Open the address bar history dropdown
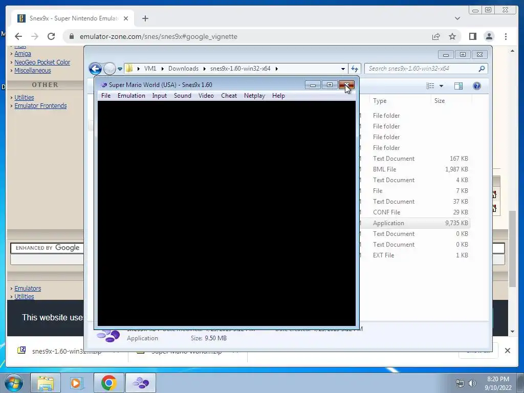This screenshot has width=524, height=393. tap(343, 69)
